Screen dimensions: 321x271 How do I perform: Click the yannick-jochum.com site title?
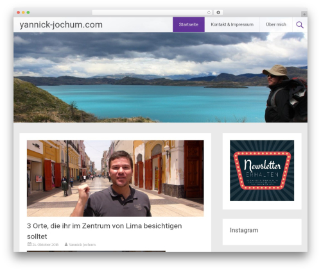61,25
